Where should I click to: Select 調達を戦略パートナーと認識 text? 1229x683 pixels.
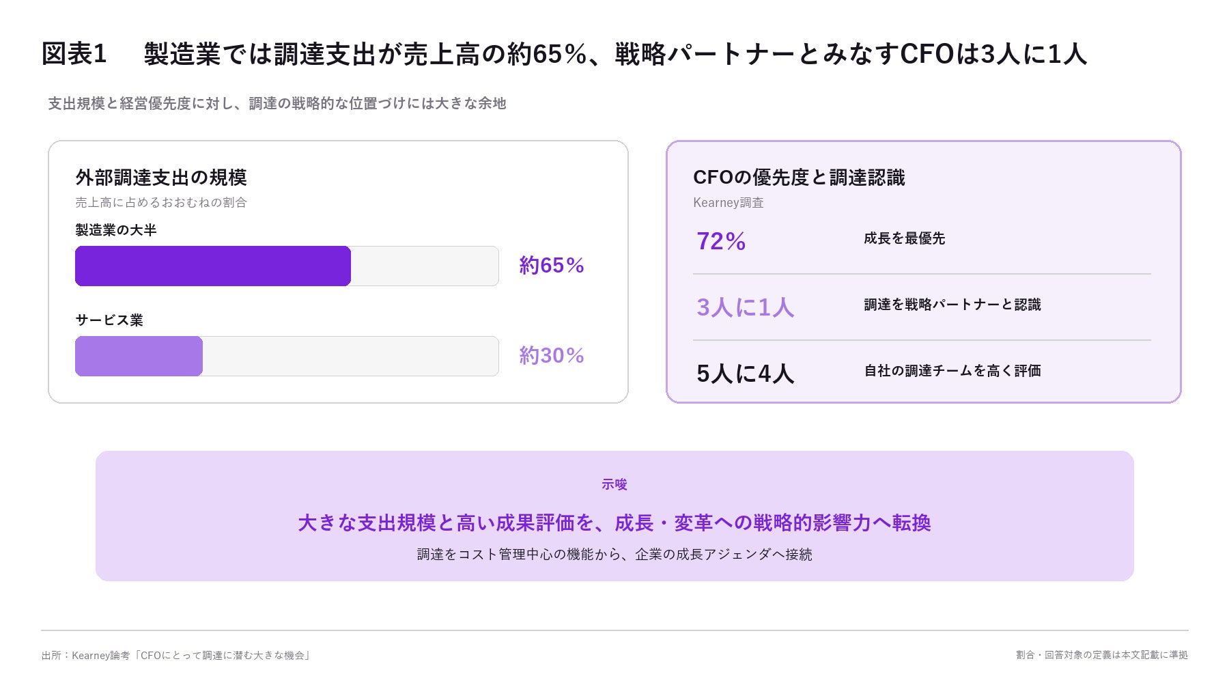(952, 305)
